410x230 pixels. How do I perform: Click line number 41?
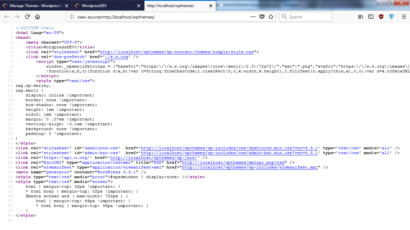pos(11,220)
